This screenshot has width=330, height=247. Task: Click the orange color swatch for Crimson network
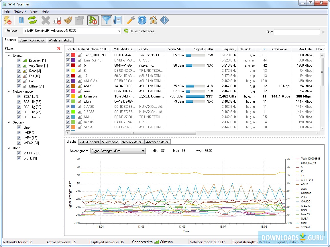73,96
